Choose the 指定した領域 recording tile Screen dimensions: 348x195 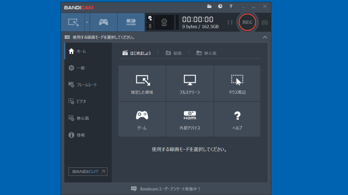[142, 83]
